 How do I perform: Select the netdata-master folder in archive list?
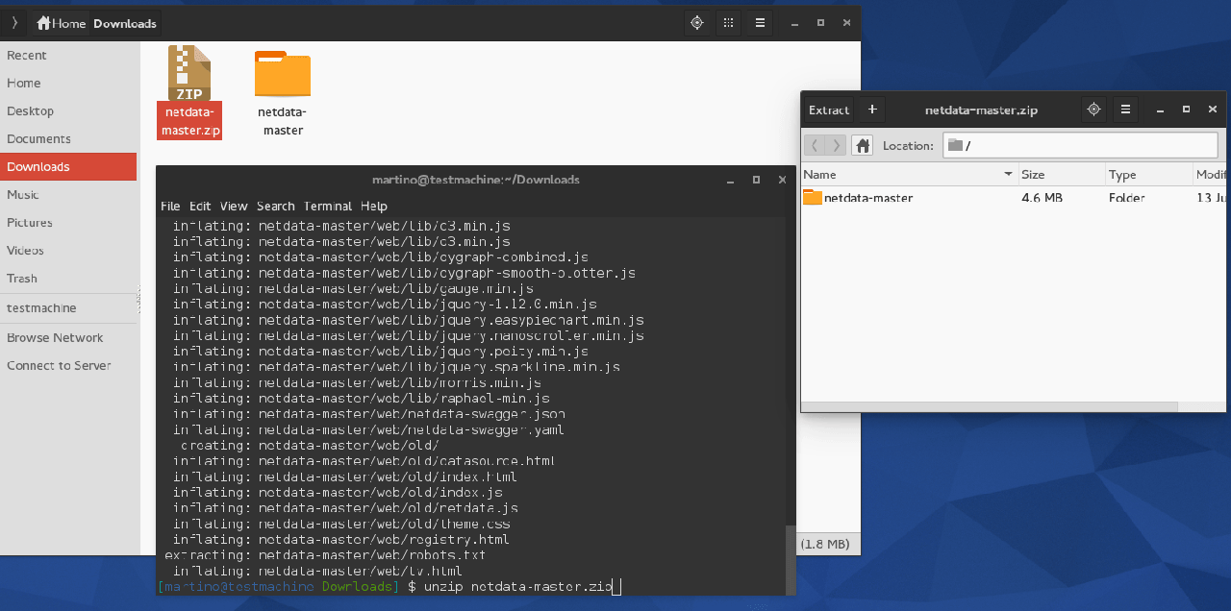point(867,198)
